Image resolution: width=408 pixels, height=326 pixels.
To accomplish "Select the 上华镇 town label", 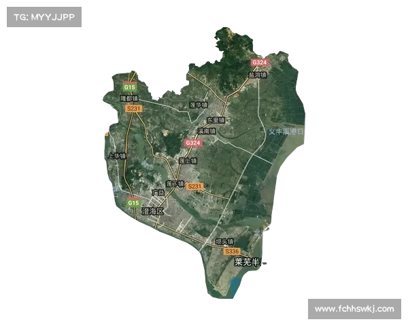I will pos(117,156).
